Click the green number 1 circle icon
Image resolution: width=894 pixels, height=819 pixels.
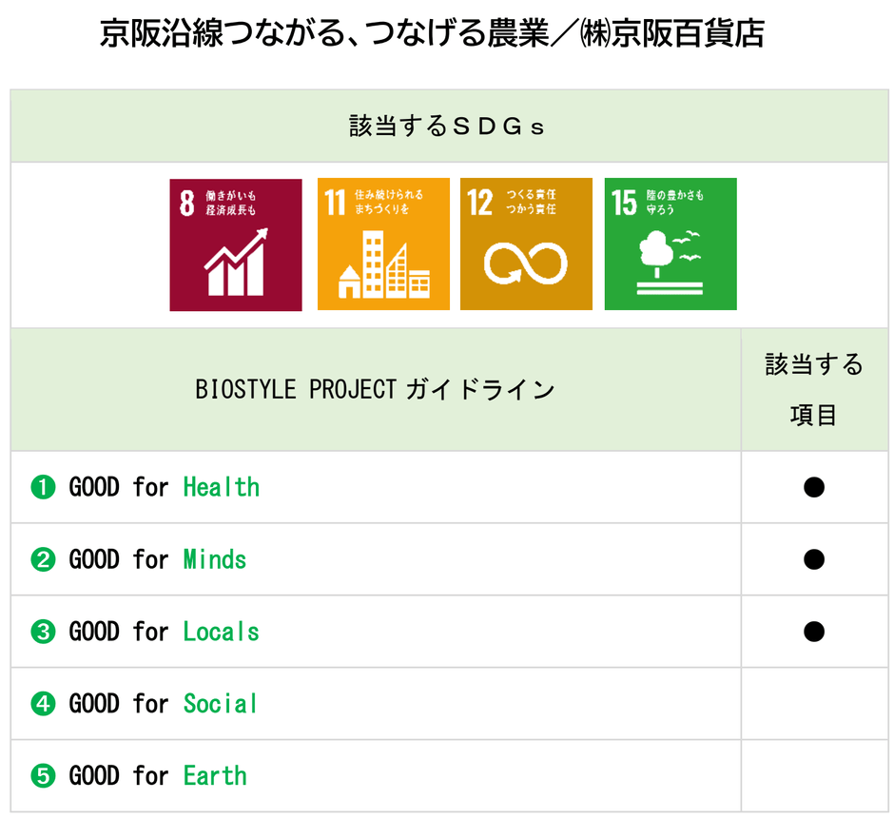point(43,488)
